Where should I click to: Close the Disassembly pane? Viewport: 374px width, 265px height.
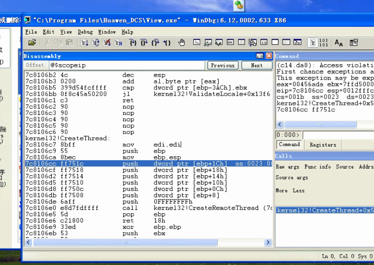pyautogui.click(x=269, y=56)
